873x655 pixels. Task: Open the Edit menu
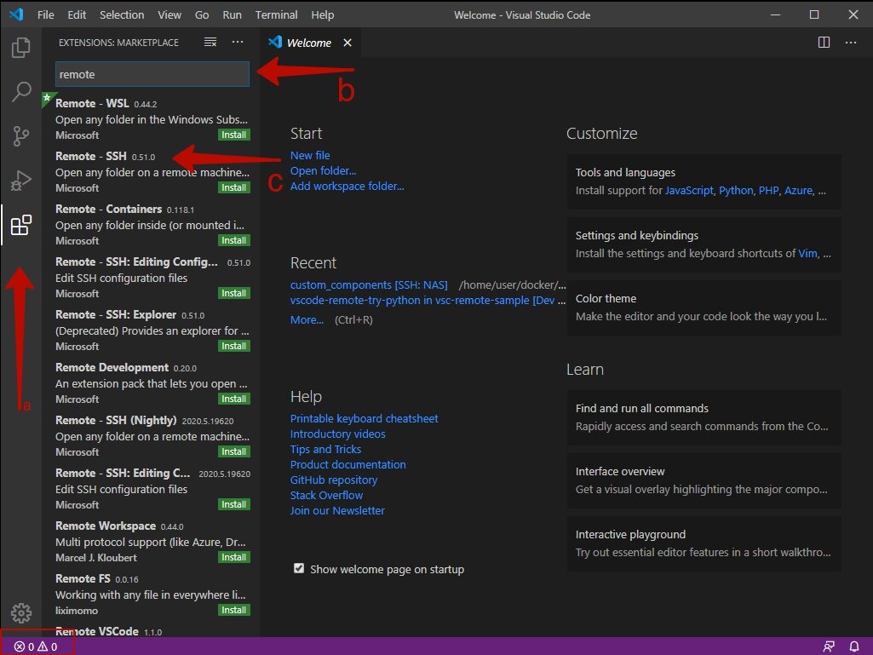click(x=77, y=15)
